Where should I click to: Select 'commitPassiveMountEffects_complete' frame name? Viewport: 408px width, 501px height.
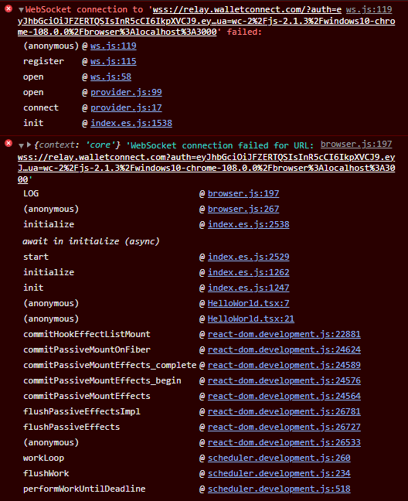[x=110, y=365]
